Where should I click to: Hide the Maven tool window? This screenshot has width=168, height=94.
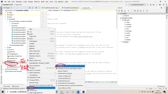164,8
